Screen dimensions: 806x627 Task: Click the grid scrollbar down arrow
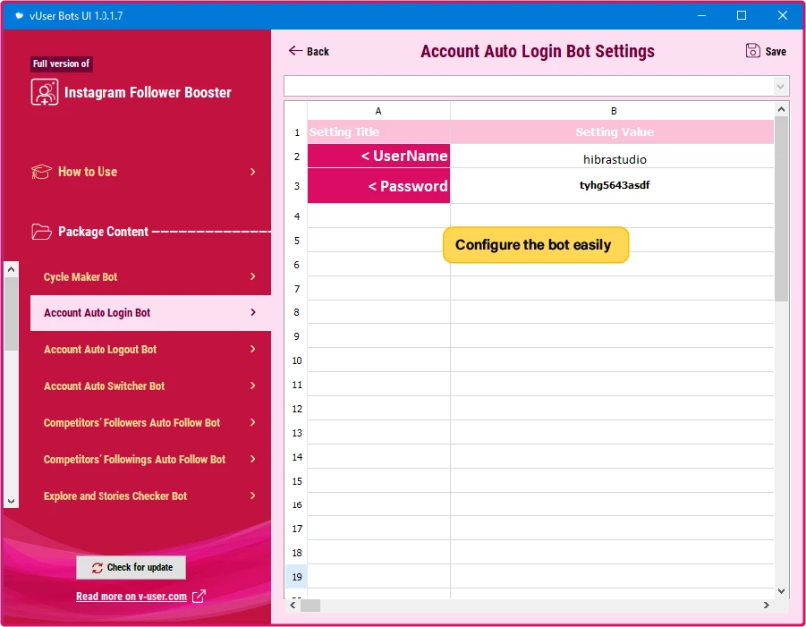781,591
